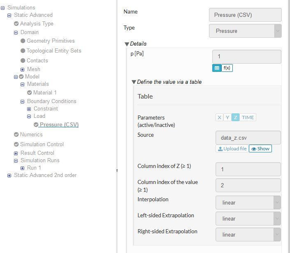290x253 pixels.
Task: Select Pressure (CSV) in the tree
Action: point(59,124)
